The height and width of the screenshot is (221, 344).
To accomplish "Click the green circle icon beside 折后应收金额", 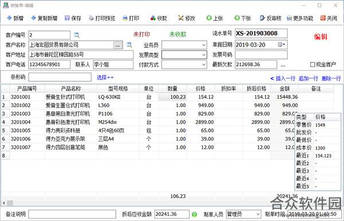I will point(194,214).
